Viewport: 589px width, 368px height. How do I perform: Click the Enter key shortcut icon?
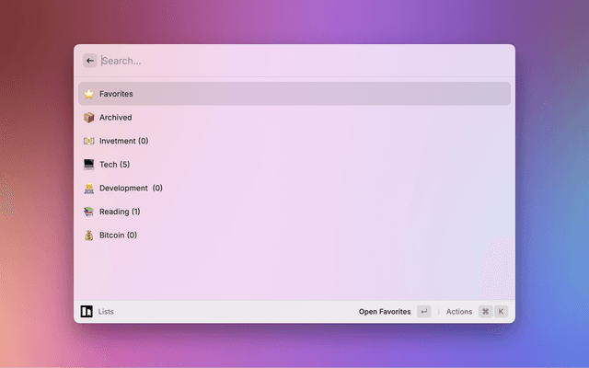[423, 312]
